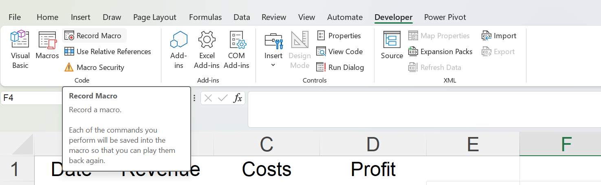601x185 pixels.
Task: Open the Add-ins dialog
Action: pyautogui.click(x=178, y=50)
